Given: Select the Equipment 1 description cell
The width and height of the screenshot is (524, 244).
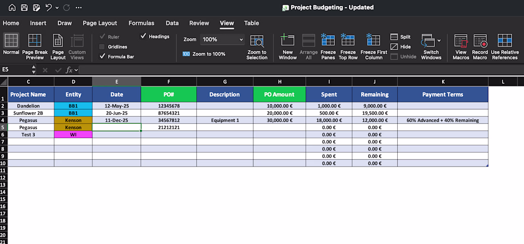Looking at the screenshot, I should pyautogui.click(x=225, y=120).
